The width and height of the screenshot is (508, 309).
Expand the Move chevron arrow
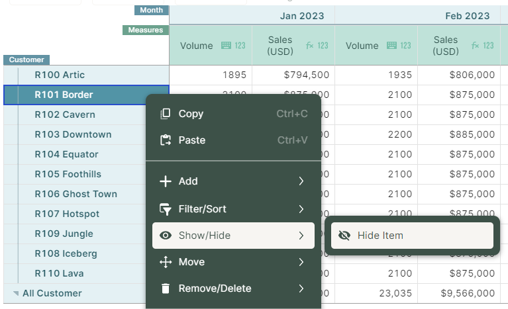tap(301, 262)
